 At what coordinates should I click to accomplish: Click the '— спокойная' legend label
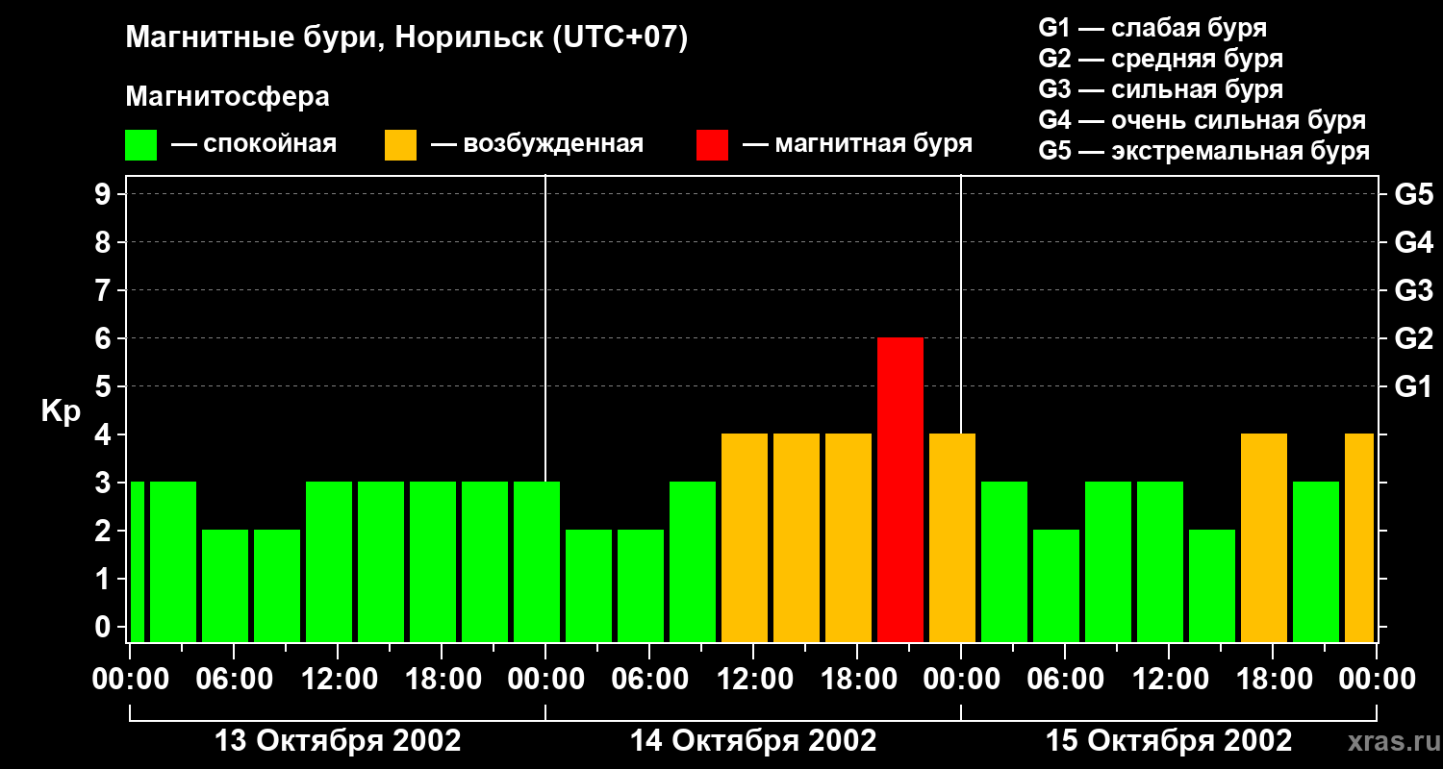(254, 144)
